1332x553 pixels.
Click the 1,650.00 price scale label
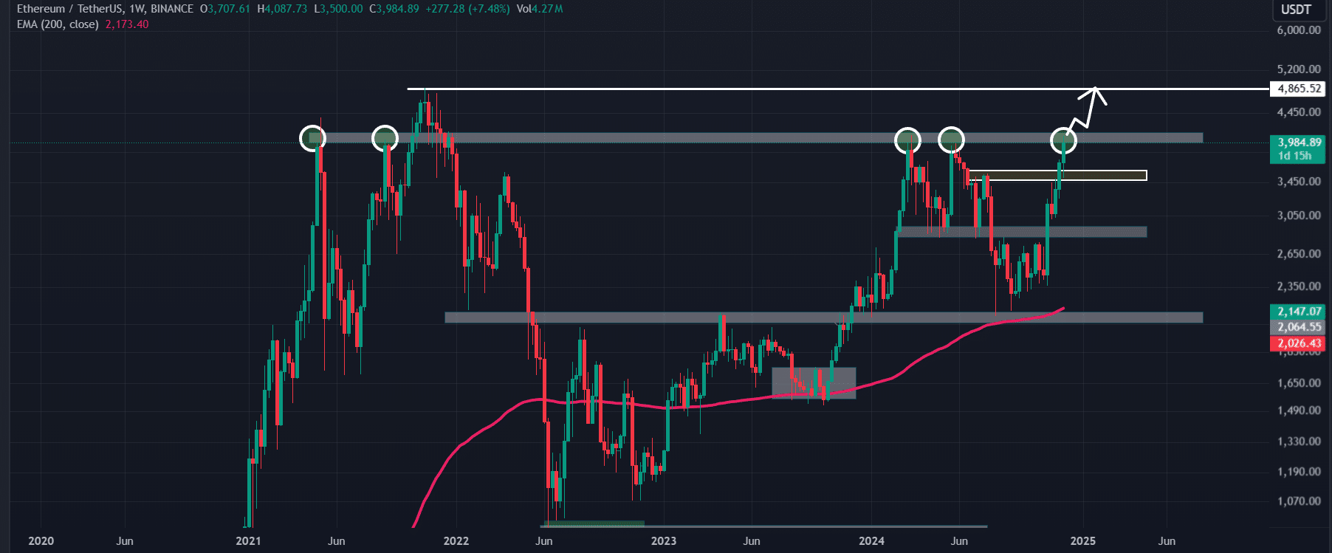point(1299,383)
